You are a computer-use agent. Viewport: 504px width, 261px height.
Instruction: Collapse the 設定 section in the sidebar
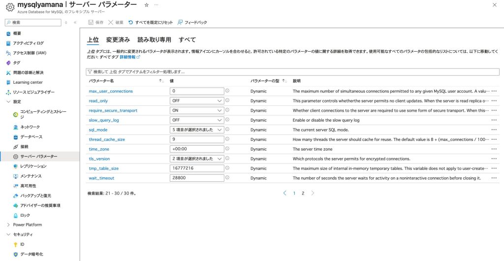[8, 102]
